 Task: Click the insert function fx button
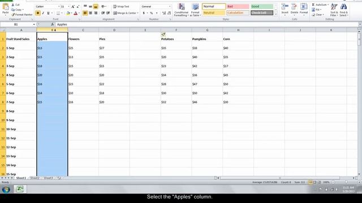[x=53, y=24]
